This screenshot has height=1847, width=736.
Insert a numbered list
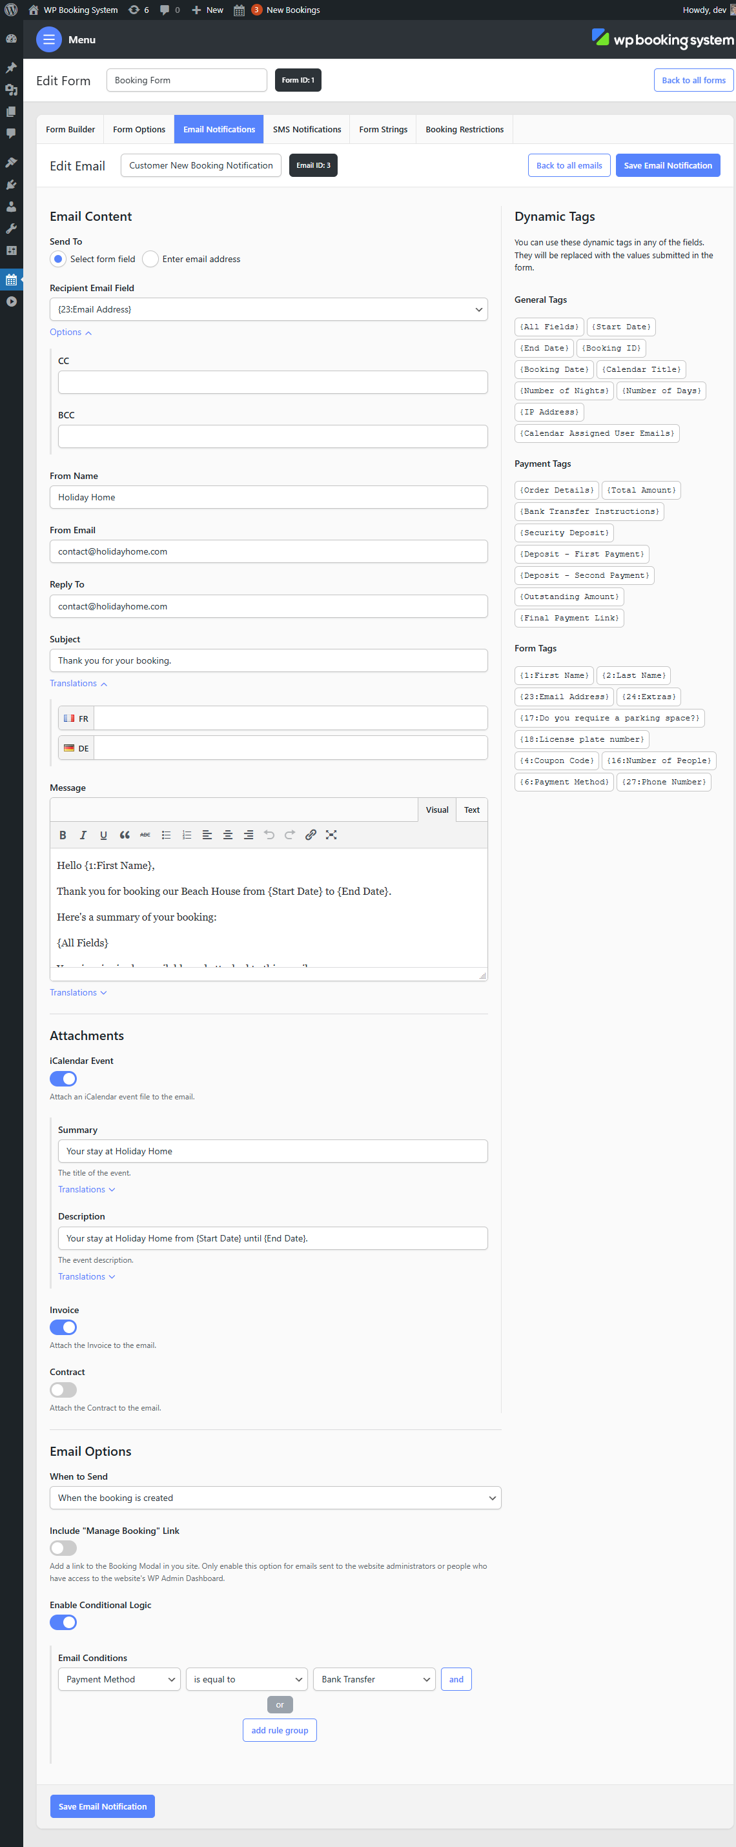pos(187,835)
